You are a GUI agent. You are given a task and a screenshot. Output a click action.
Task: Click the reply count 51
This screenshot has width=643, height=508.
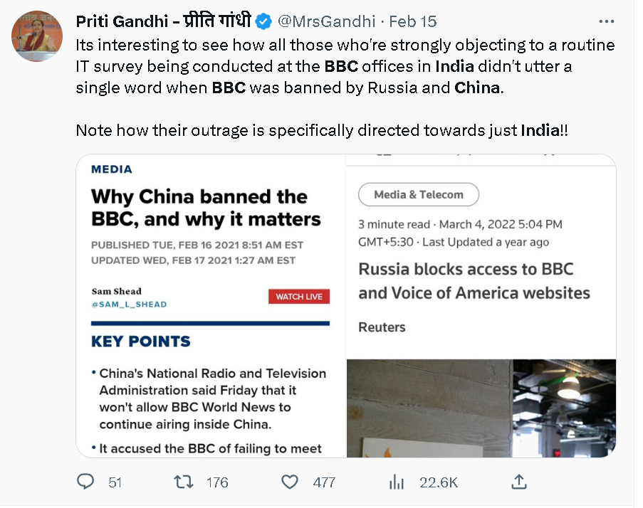point(115,482)
